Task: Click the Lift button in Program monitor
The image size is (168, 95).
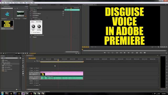Action: (x=137, y=53)
